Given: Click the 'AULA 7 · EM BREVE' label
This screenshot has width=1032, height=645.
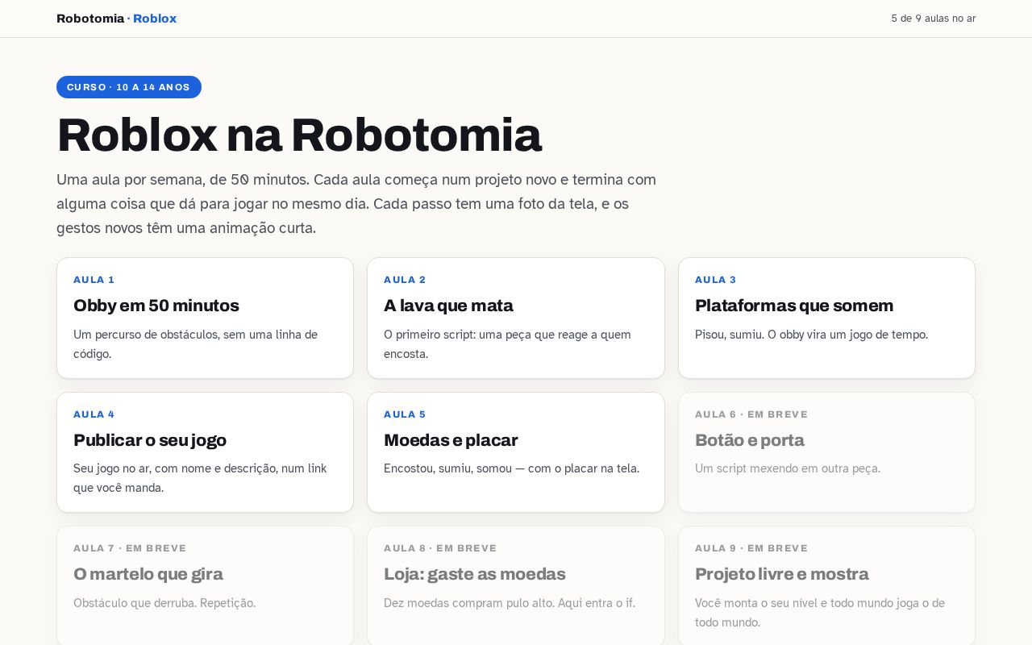Looking at the screenshot, I should coord(130,548).
